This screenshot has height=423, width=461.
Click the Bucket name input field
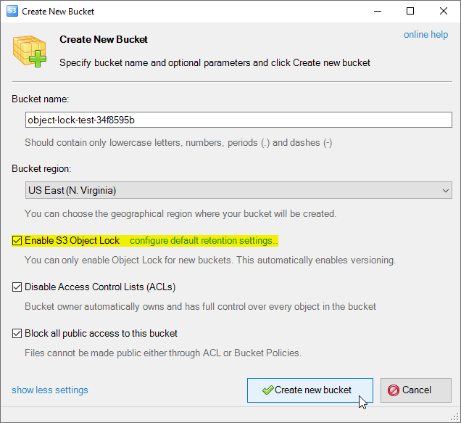(238, 120)
